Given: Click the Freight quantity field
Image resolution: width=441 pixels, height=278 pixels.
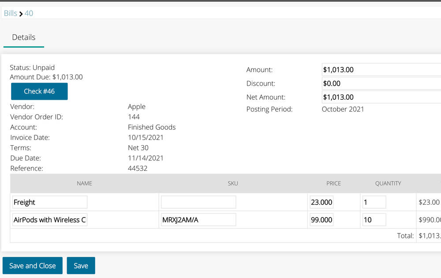Looking at the screenshot, I should (374, 202).
